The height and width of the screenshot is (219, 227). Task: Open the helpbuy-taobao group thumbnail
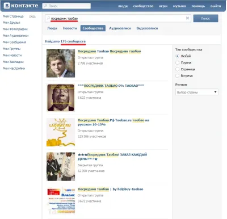pos(61,201)
